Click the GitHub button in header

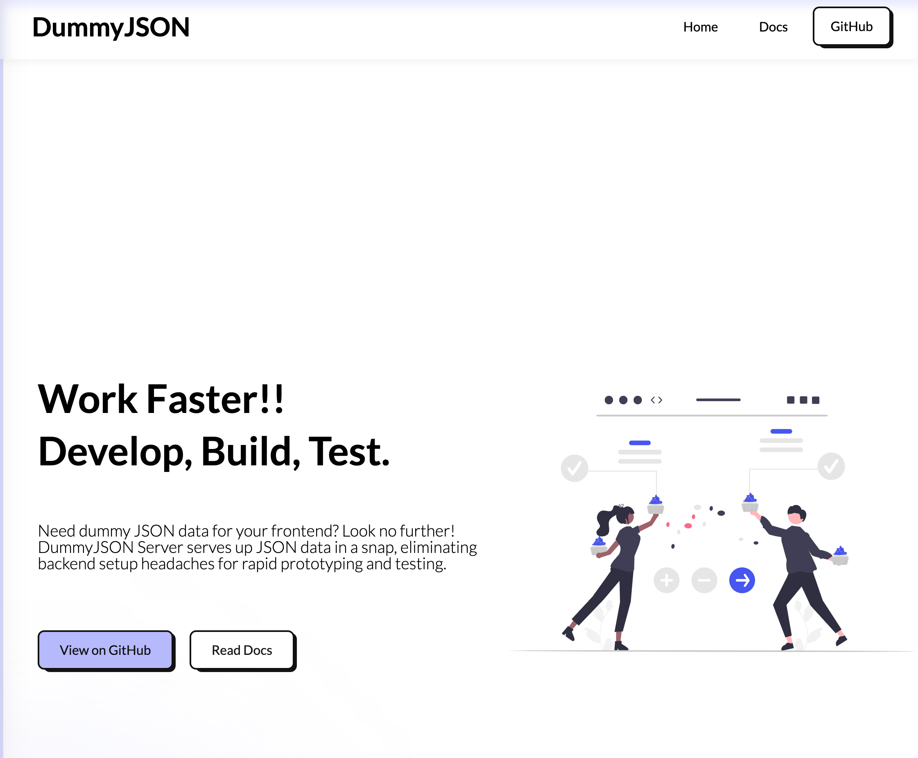click(x=851, y=27)
